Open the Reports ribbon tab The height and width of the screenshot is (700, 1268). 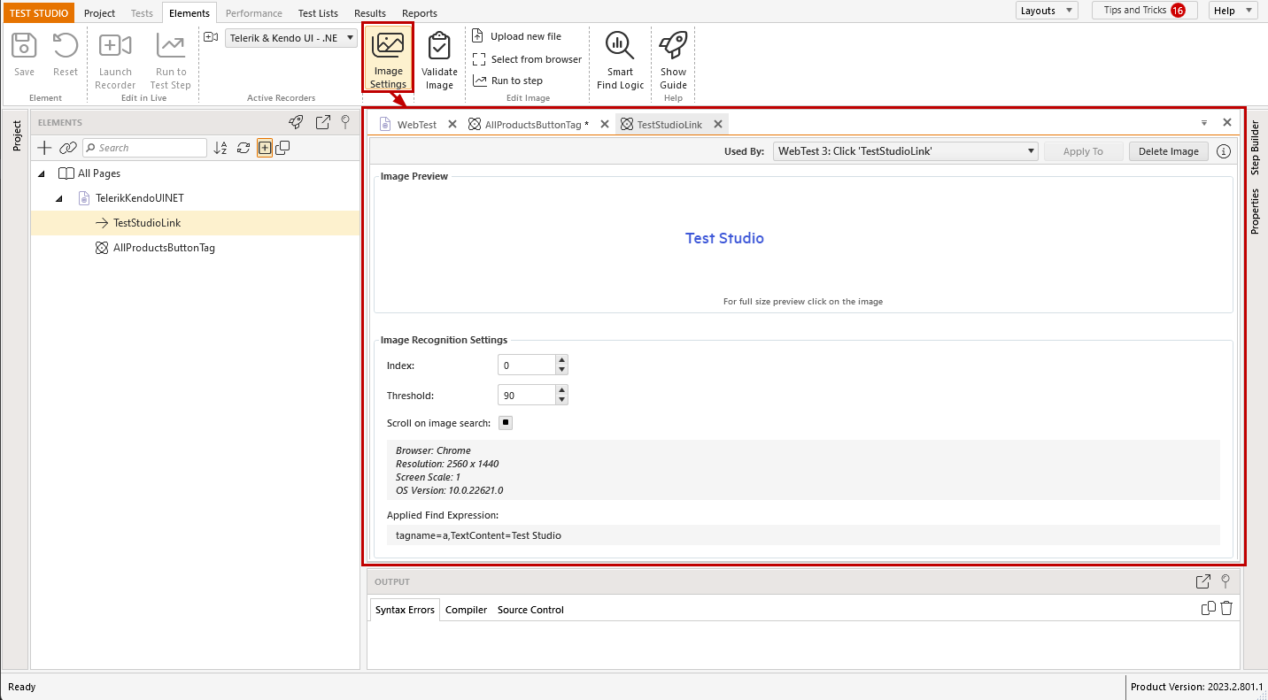click(420, 13)
